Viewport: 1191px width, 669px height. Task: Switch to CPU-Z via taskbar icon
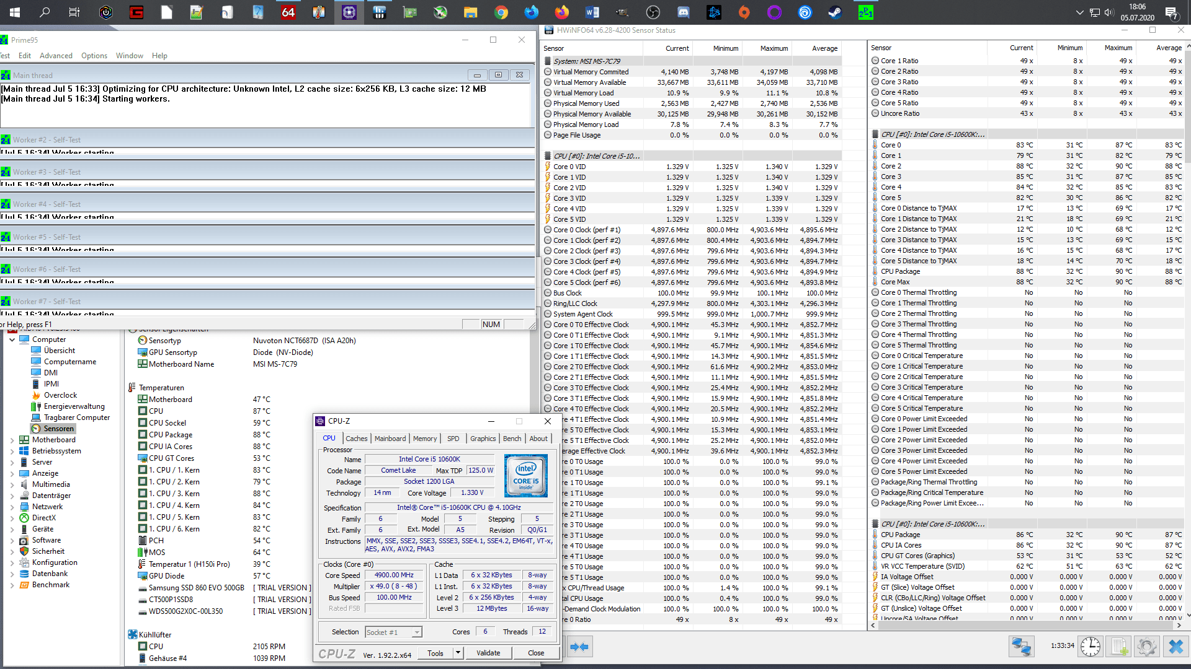[x=349, y=12]
